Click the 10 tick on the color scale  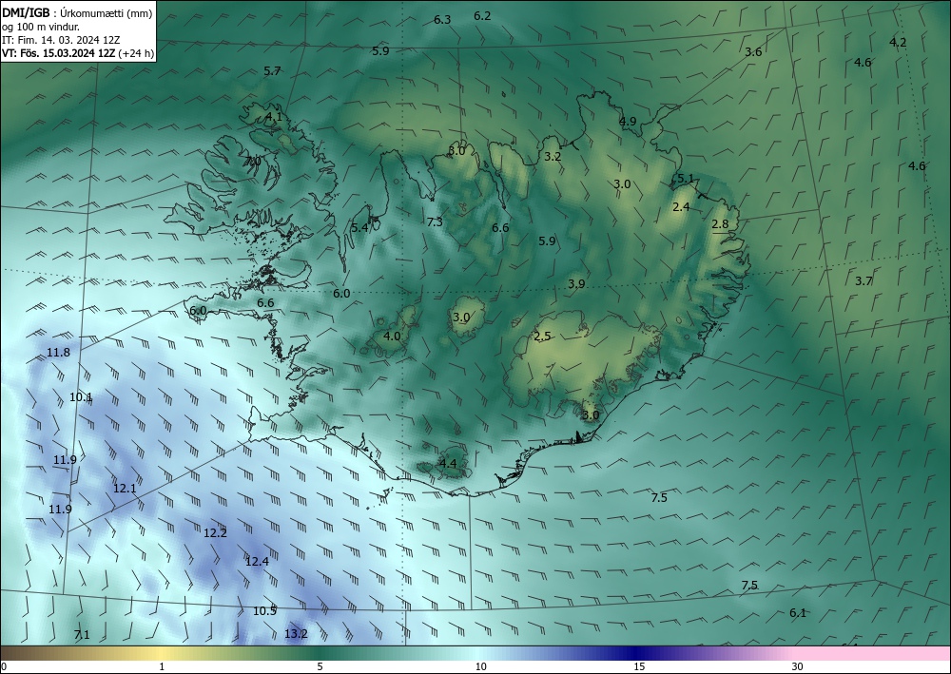[x=480, y=666]
